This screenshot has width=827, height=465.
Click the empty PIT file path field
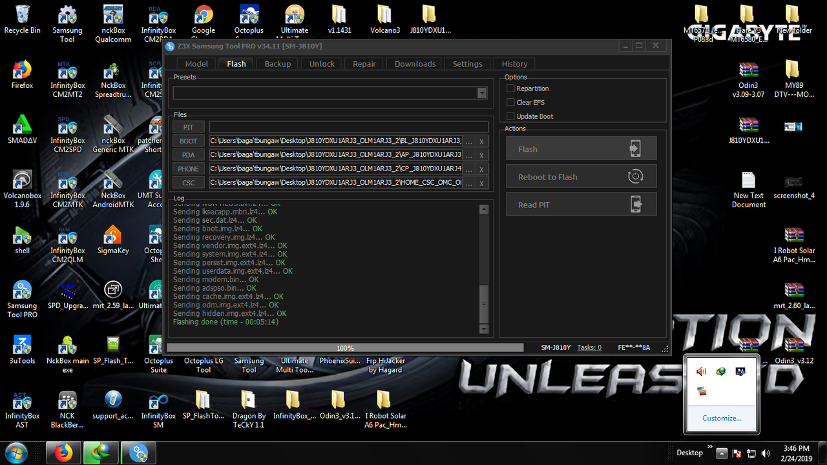tap(349, 127)
